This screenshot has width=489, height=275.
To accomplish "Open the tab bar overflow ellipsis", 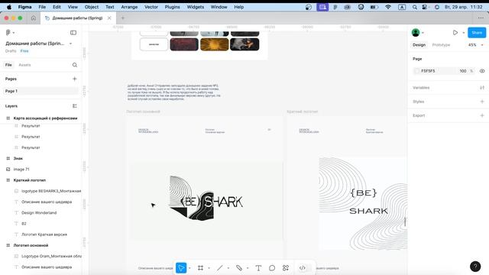I will [x=481, y=18].
